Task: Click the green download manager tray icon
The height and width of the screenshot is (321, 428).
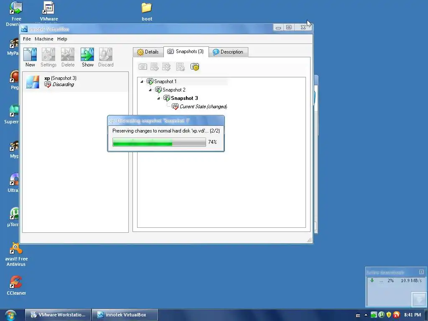Action: [374, 315]
